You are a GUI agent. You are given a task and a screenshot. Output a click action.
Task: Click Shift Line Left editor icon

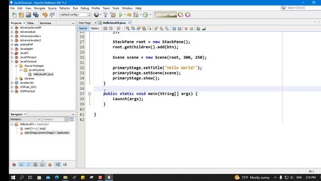pyautogui.click(x=174, y=29)
